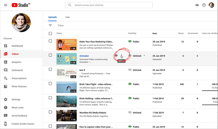Click the Settings gear icon
The image size is (218, 129).
[6, 100]
